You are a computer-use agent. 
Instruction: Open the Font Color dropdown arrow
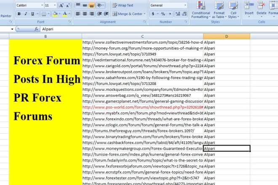pos(69,14)
